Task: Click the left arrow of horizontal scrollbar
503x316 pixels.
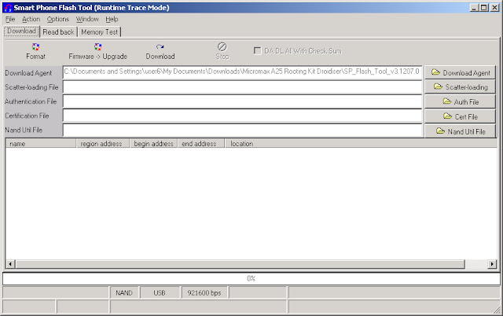Action: 10,264
